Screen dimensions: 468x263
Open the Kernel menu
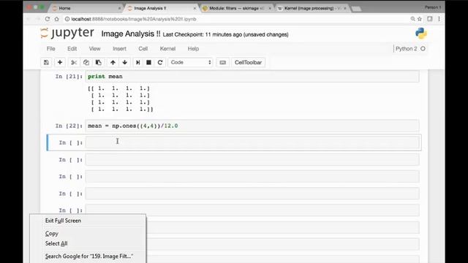point(167,49)
